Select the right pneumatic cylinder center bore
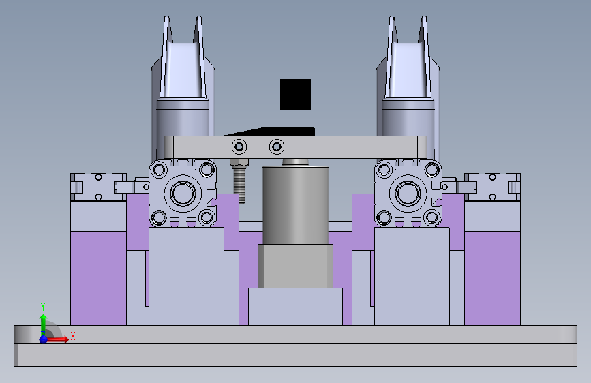 pos(408,194)
